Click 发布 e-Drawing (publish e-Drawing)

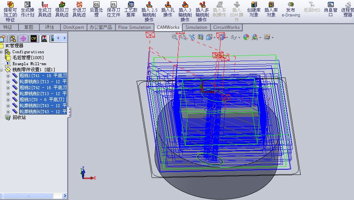pyautogui.click(x=291, y=9)
